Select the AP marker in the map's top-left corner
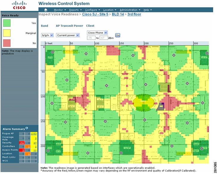 (52, 52)
